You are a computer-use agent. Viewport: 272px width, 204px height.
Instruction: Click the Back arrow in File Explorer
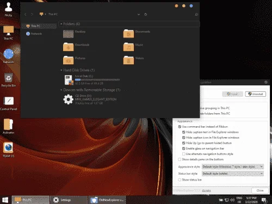point(26,14)
